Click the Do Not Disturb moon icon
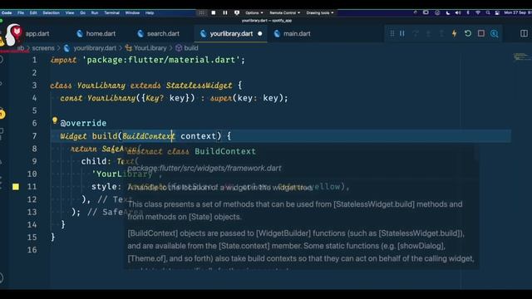This screenshot has width=532, height=299. click(x=448, y=13)
